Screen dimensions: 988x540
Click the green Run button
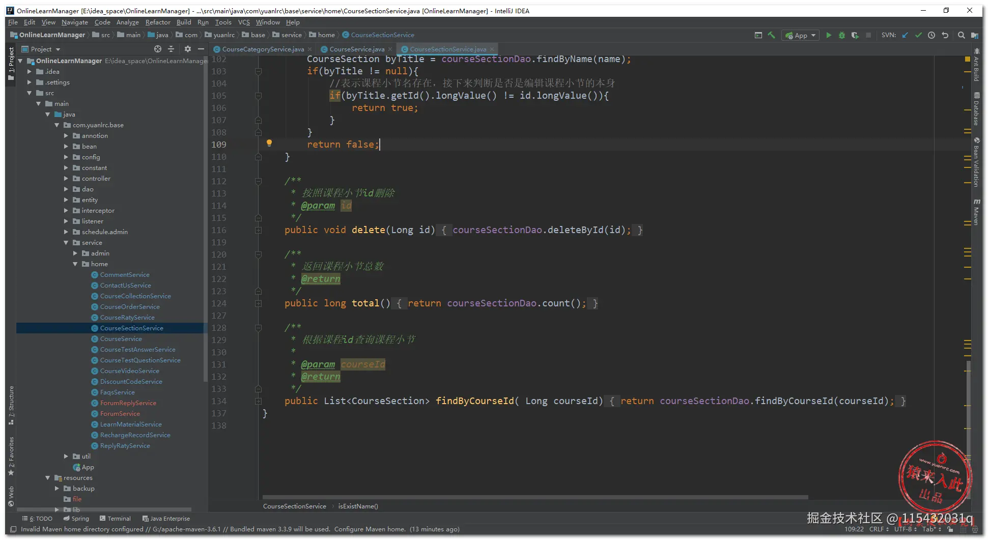[829, 35]
